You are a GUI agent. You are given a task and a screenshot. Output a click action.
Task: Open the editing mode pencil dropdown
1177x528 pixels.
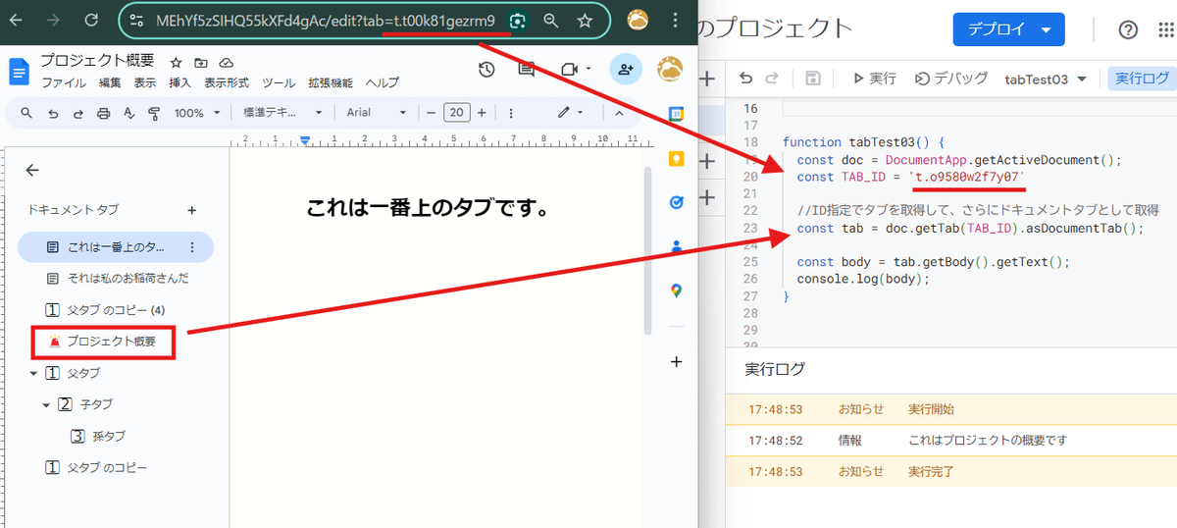(571, 113)
